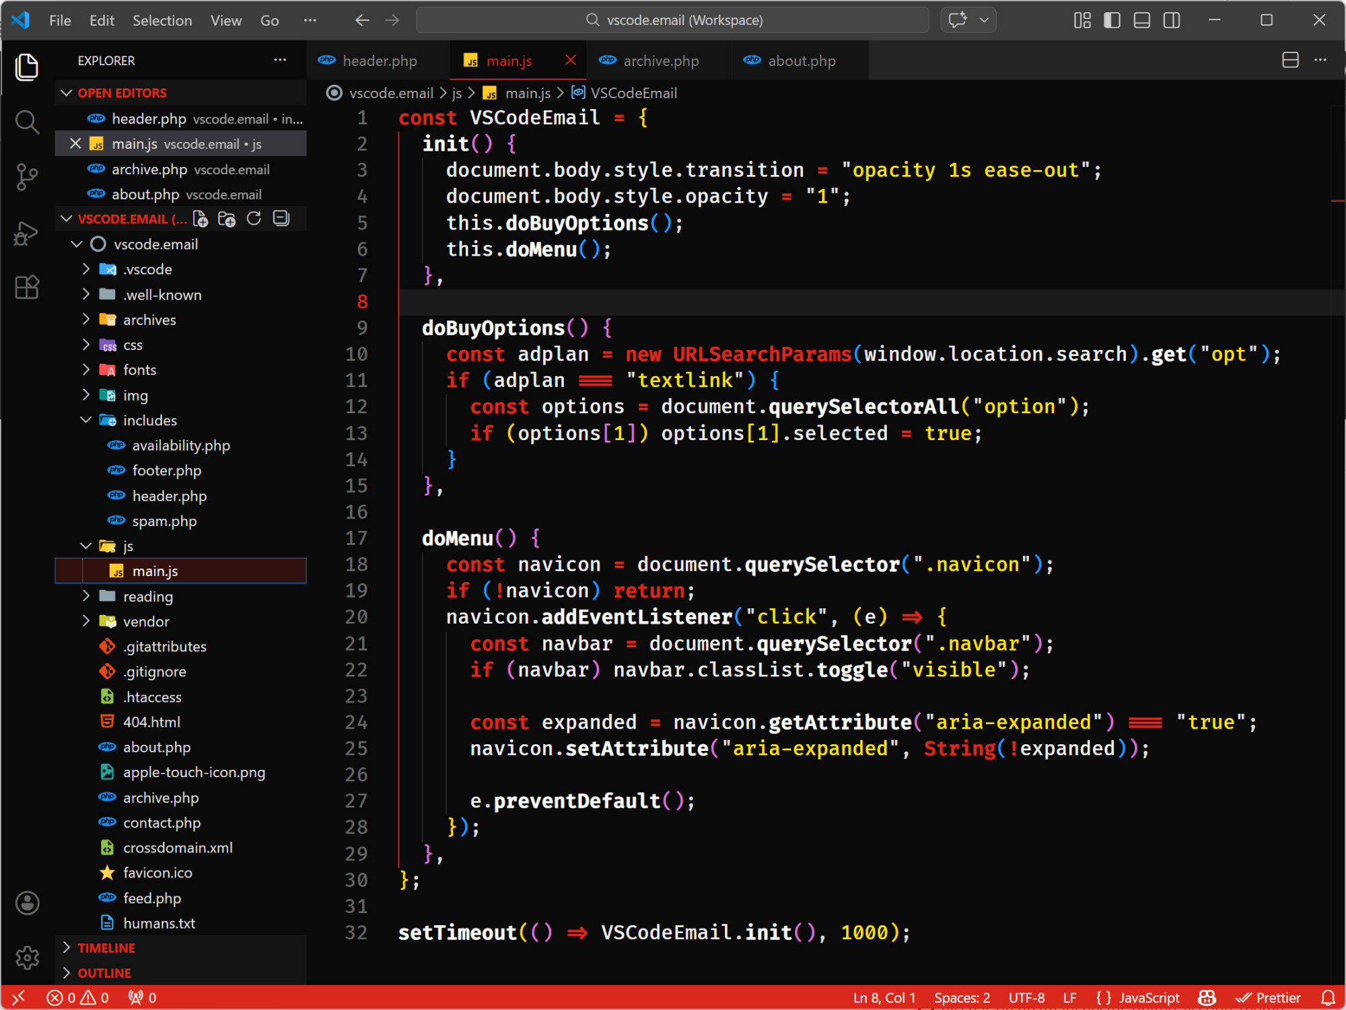Toggle the primary side bar visibility
This screenshot has height=1010, width=1346.
pos(1112,20)
